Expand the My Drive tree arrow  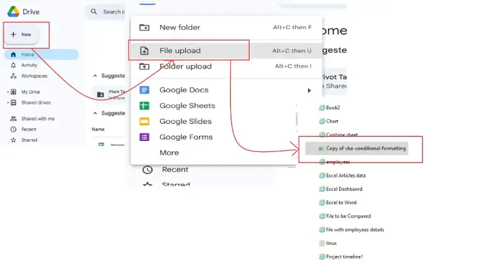[8, 92]
